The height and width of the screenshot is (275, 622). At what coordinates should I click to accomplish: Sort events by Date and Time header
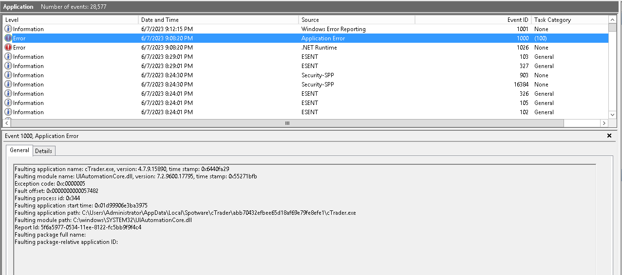click(x=219, y=20)
